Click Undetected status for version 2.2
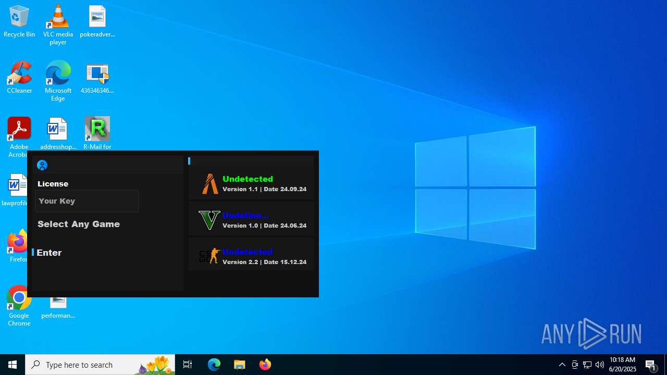Viewport: 667px width, 375px height. coord(248,252)
